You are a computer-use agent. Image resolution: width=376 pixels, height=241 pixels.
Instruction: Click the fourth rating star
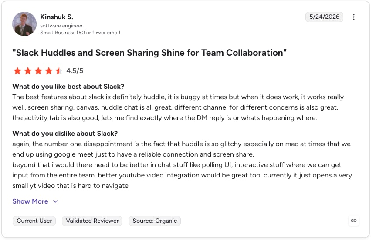49,71
